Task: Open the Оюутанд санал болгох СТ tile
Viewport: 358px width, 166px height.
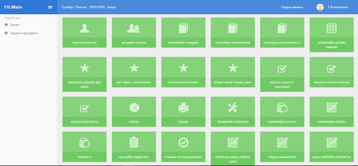Action: 282,33
